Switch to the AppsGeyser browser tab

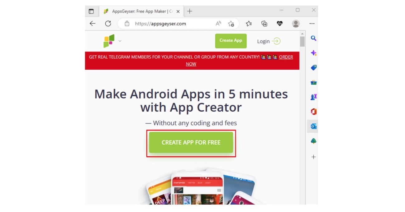pyautogui.click(x=140, y=11)
